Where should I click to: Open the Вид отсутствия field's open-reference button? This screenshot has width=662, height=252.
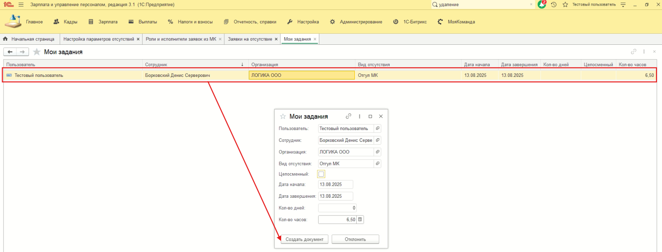377,164
